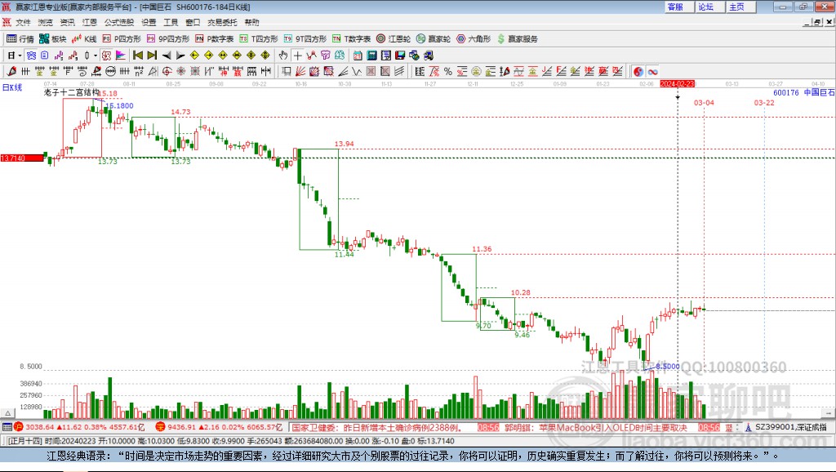The height and width of the screenshot is (472, 836).
Task: Click the 8.5000 axis price label
Action: point(31,367)
